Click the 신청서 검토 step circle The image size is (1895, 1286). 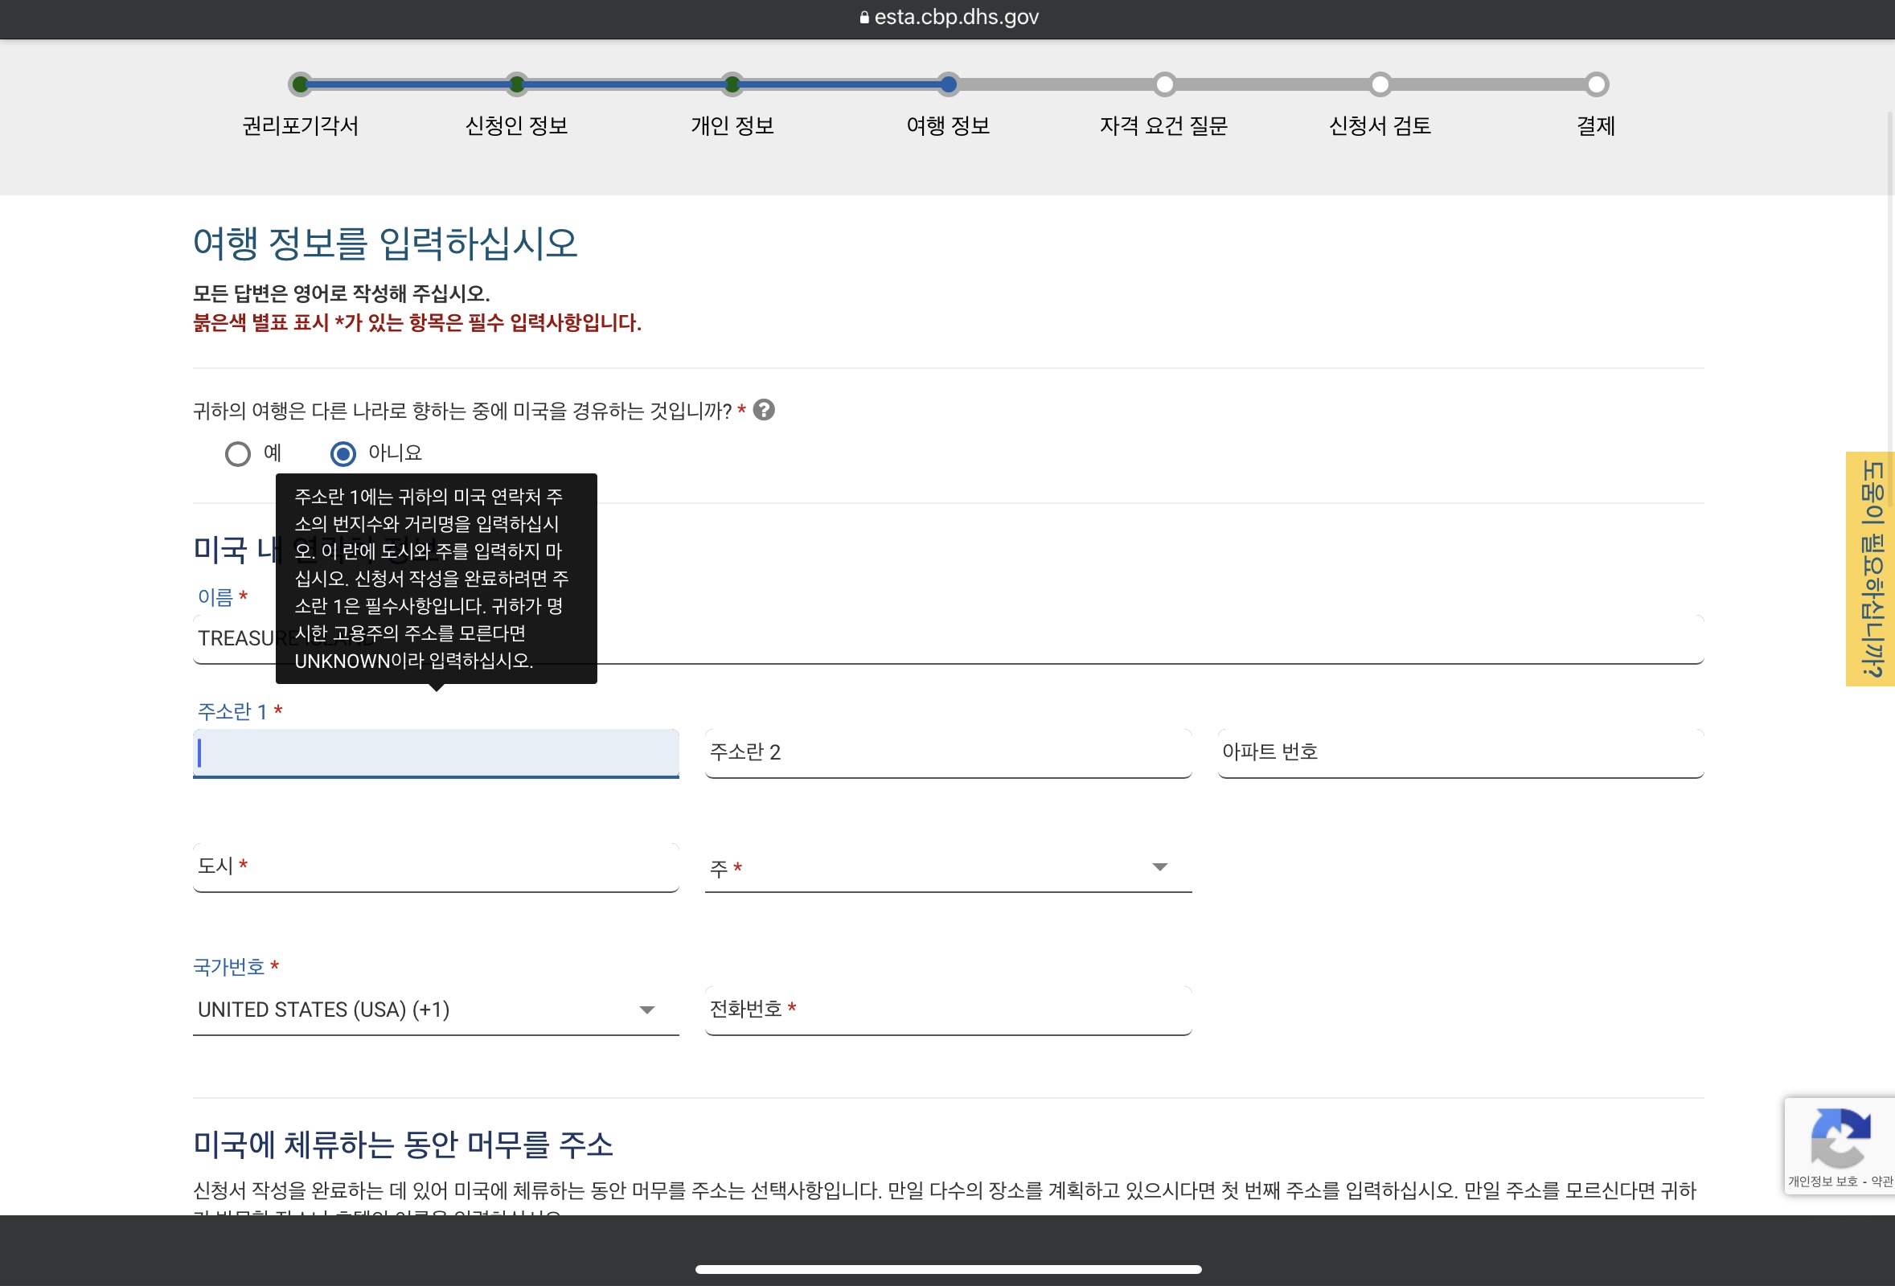[1380, 84]
